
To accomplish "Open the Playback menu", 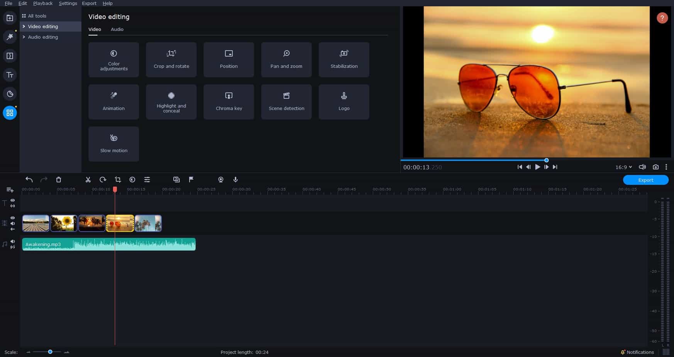I will pyautogui.click(x=43, y=3).
